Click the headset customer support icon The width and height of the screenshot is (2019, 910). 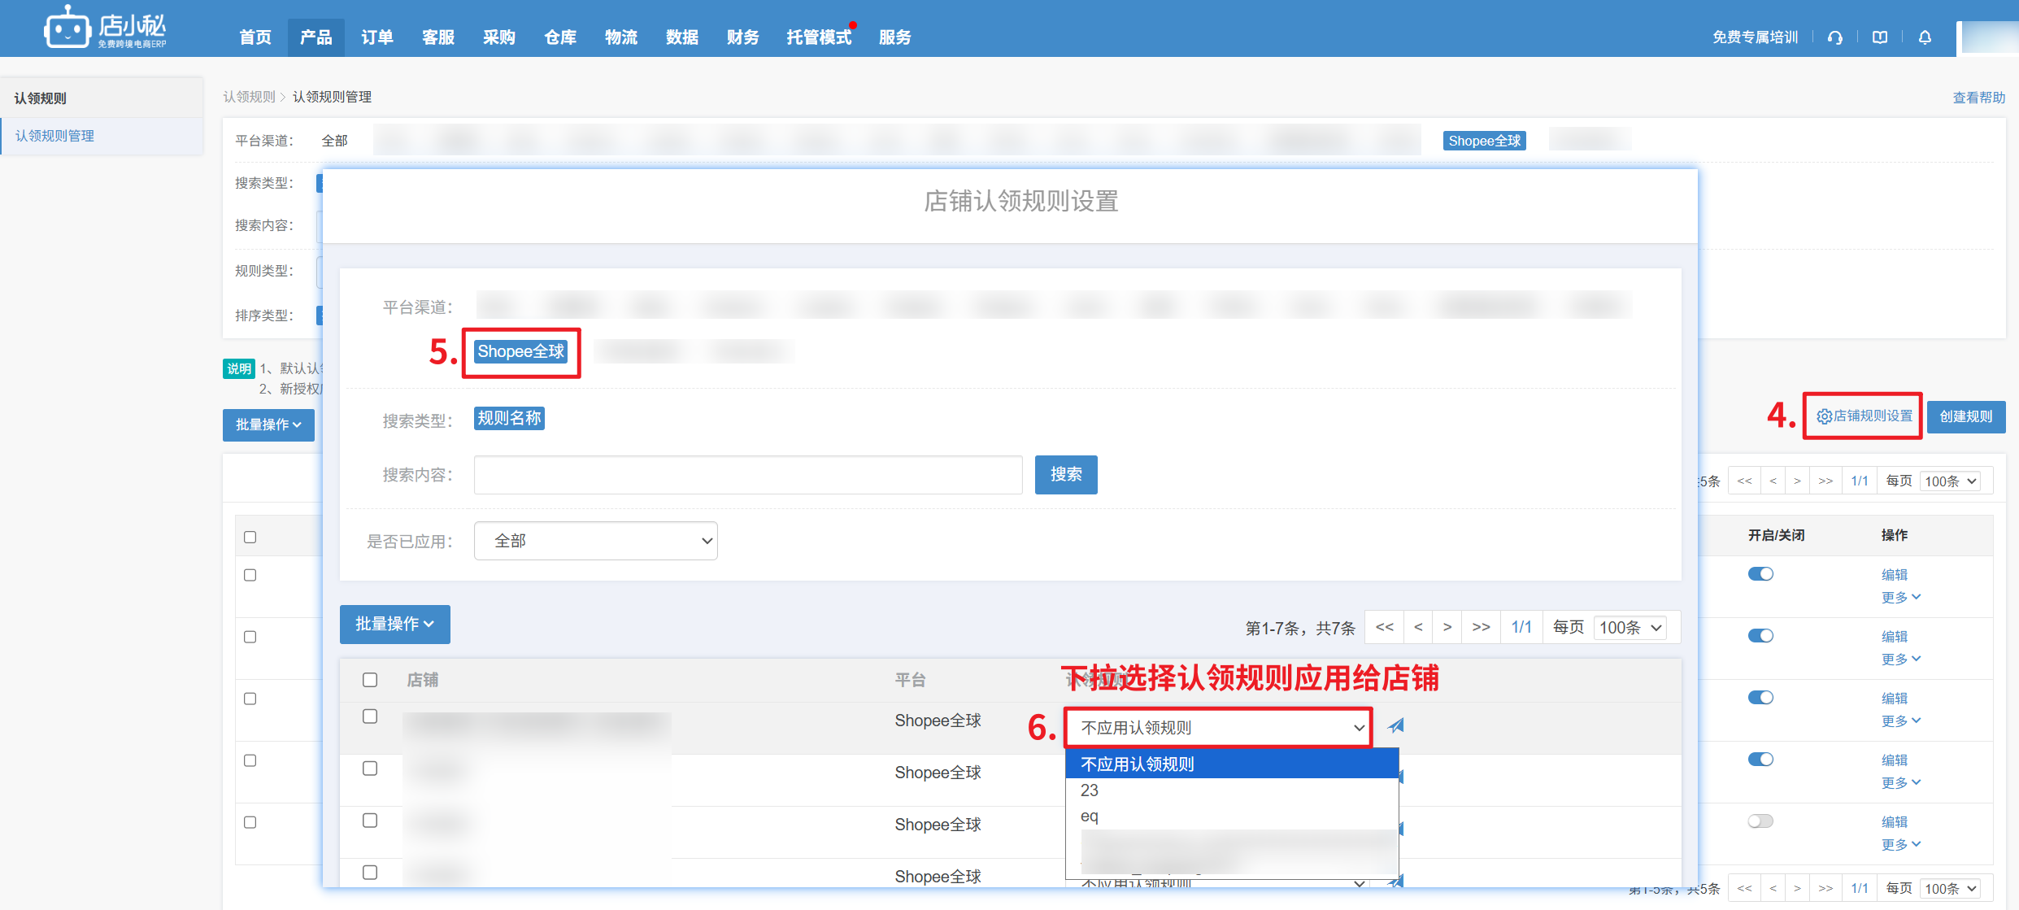tap(1834, 37)
